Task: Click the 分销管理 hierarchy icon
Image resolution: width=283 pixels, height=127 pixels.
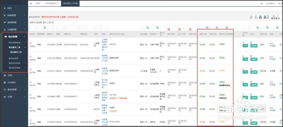Action: (x=5, y=29)
